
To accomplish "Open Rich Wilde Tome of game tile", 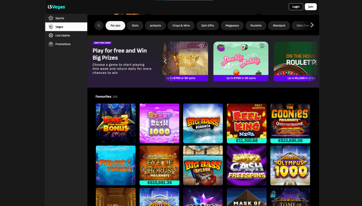I will [x=290, y=197].
